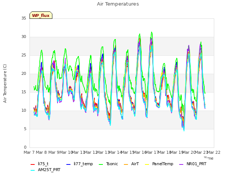236x177 pixels.
Task: Toggle the AM25T_PRT legend entry
Action: coord(45,170)
